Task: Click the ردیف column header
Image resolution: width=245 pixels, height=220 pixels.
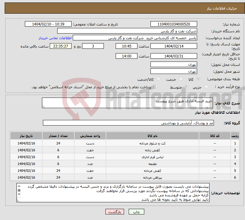Action: pyautogui.click(x=235, y=136)
